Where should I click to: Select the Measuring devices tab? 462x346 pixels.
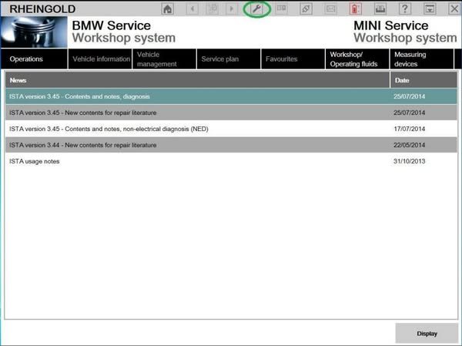coord(420,59)
